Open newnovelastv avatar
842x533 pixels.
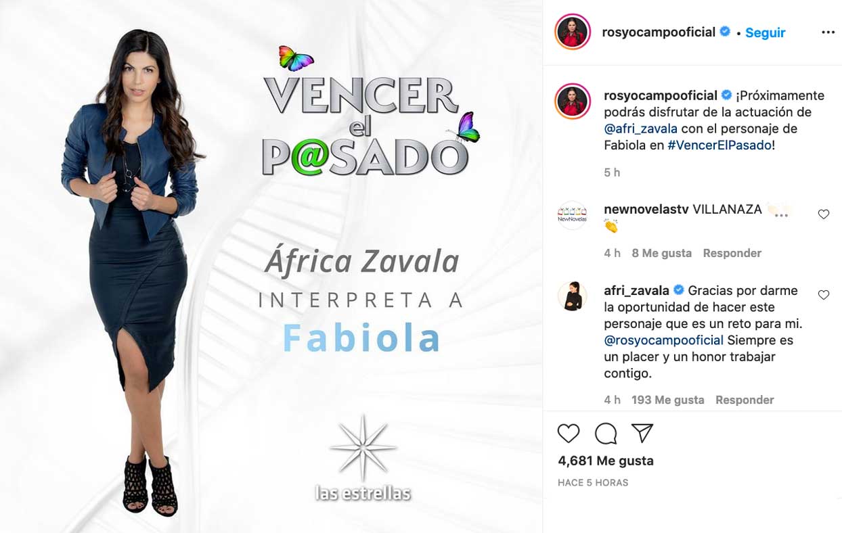click(x=572, y=215)
